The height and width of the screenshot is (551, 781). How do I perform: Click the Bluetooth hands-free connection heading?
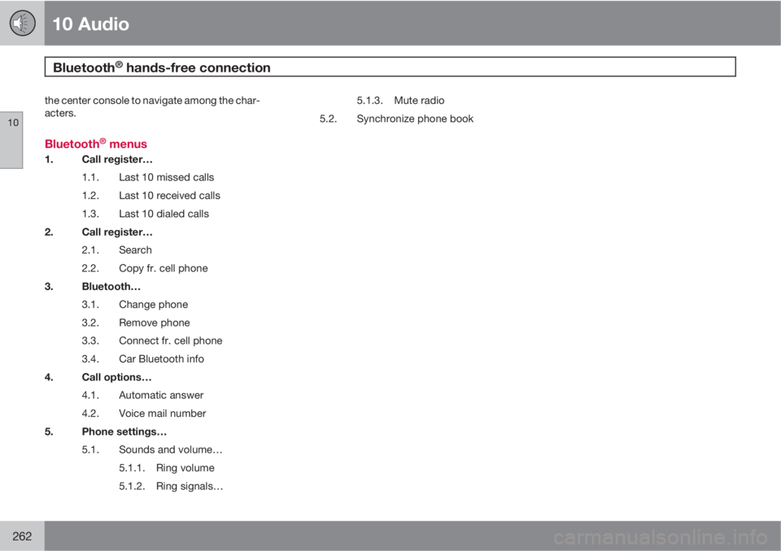[162, 67]
